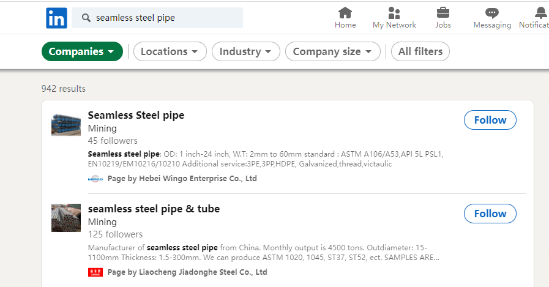Viewport: 549px width, 287px height.
Task: Open the All filters panel
Action: (x=420, y=51)
